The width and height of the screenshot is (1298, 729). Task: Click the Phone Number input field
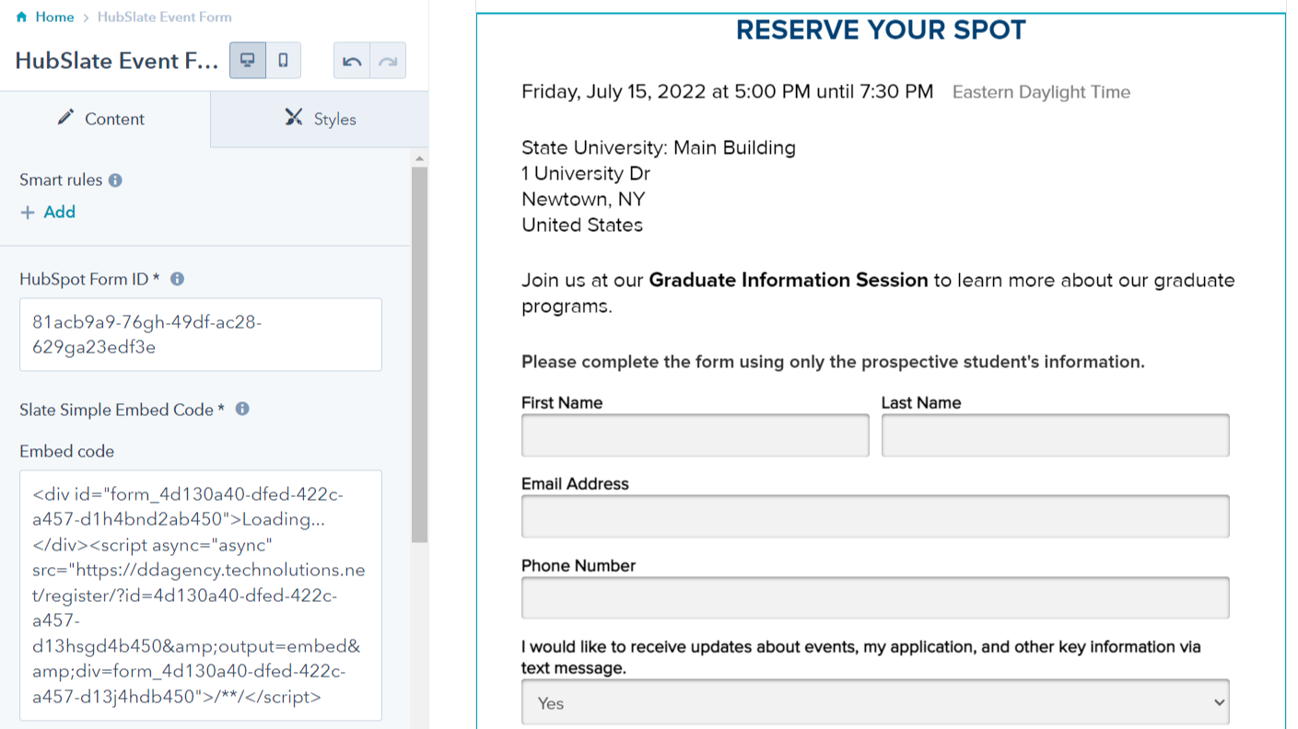(875, 597)
